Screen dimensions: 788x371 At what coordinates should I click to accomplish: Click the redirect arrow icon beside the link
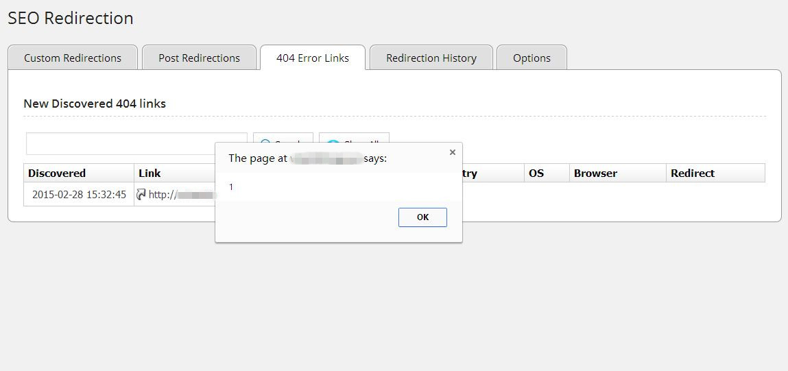(x=141, y=195)
